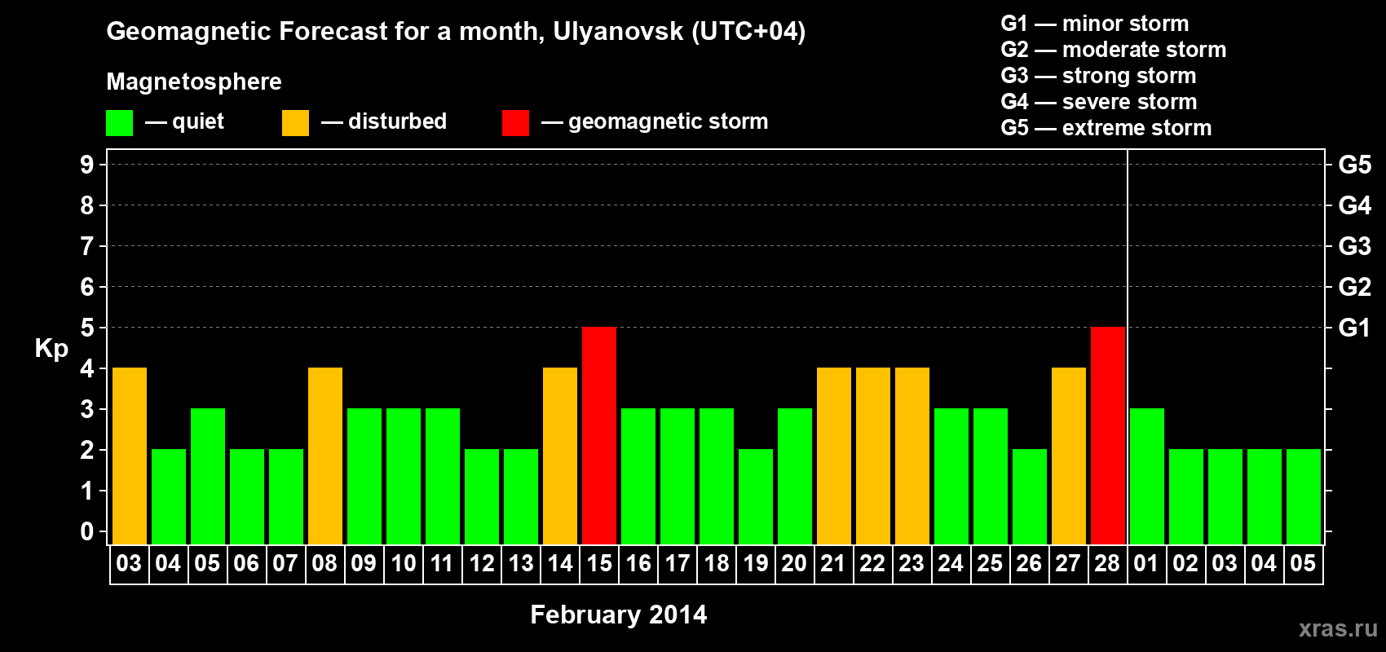
Task: Click the Kp value 9 on left axis
Action: pyautogui.click(x=87, y=165)
